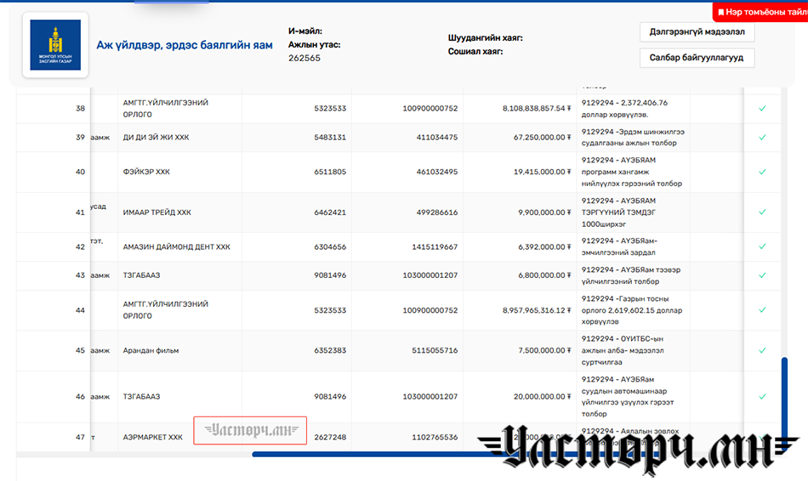Select row 38 description with 2,372,406.76 доллар
The width and height of the screenshot is (808, 481).
point(624,109)
